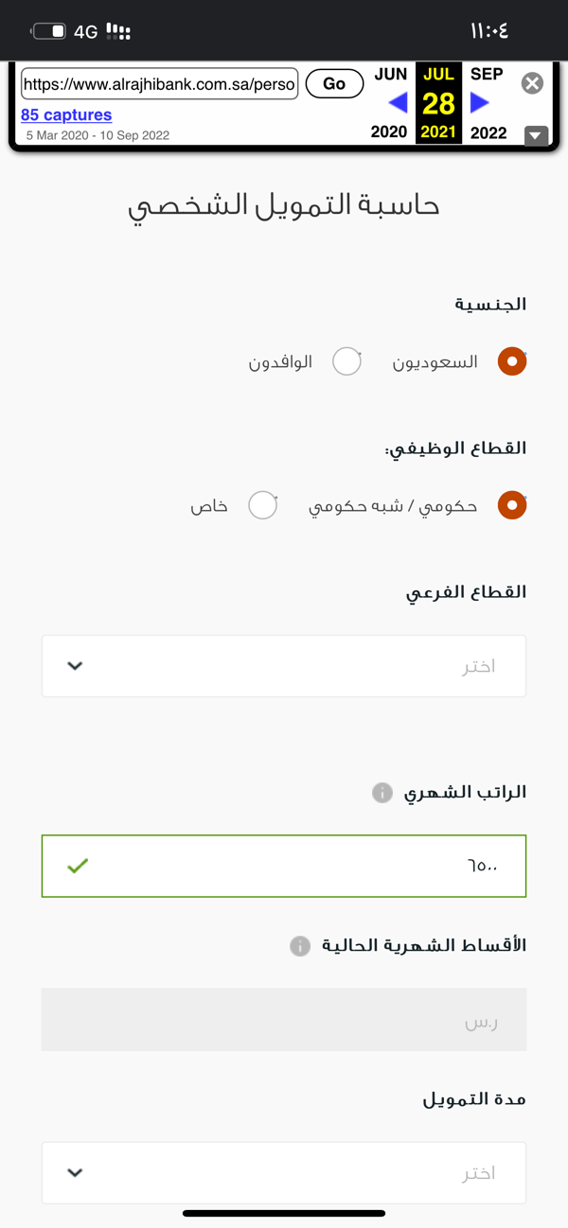The height and width of the screenshot is (1228, 568).
Task: Select the الوافدون nationality radio button
Action: coord(346,361)
